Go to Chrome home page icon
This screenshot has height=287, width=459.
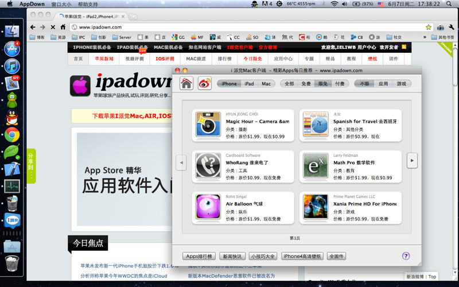click(63, 27)
